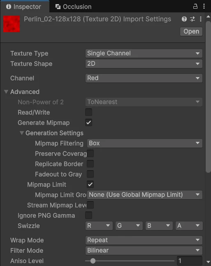Open the Texture Shape dropdown

coord(144,64)
